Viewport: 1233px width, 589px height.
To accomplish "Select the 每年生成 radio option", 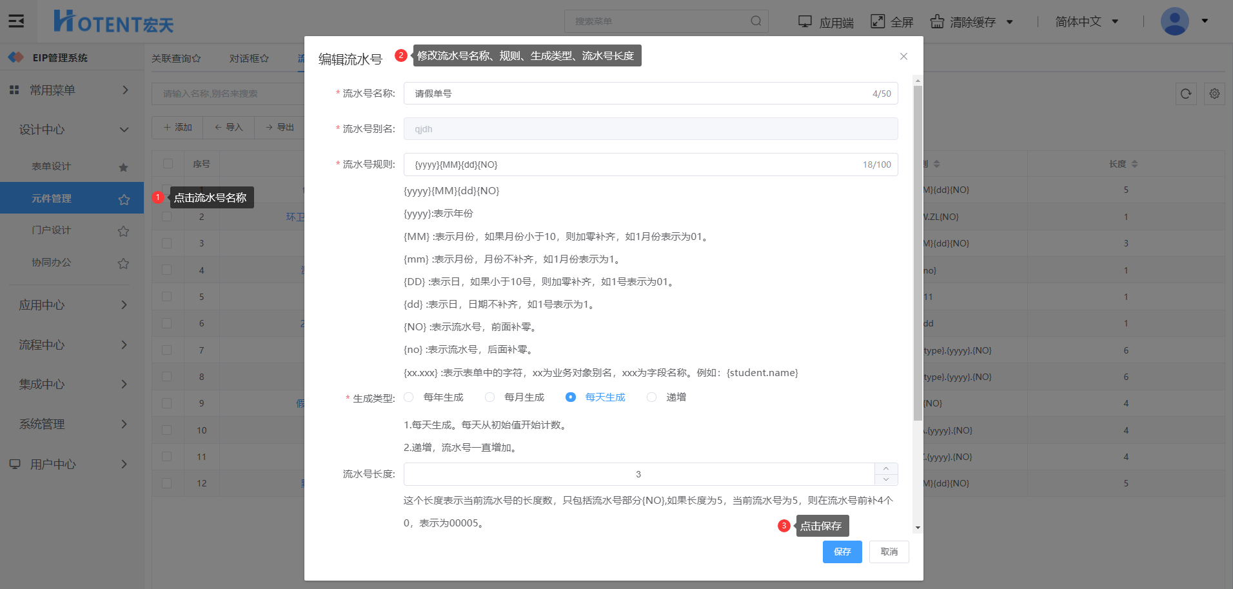I will click(409, 397).
